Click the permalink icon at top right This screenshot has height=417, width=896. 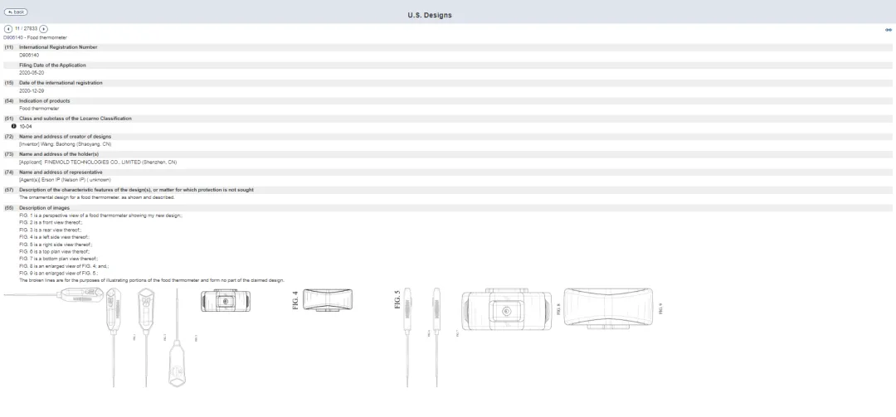coord(888,30)
